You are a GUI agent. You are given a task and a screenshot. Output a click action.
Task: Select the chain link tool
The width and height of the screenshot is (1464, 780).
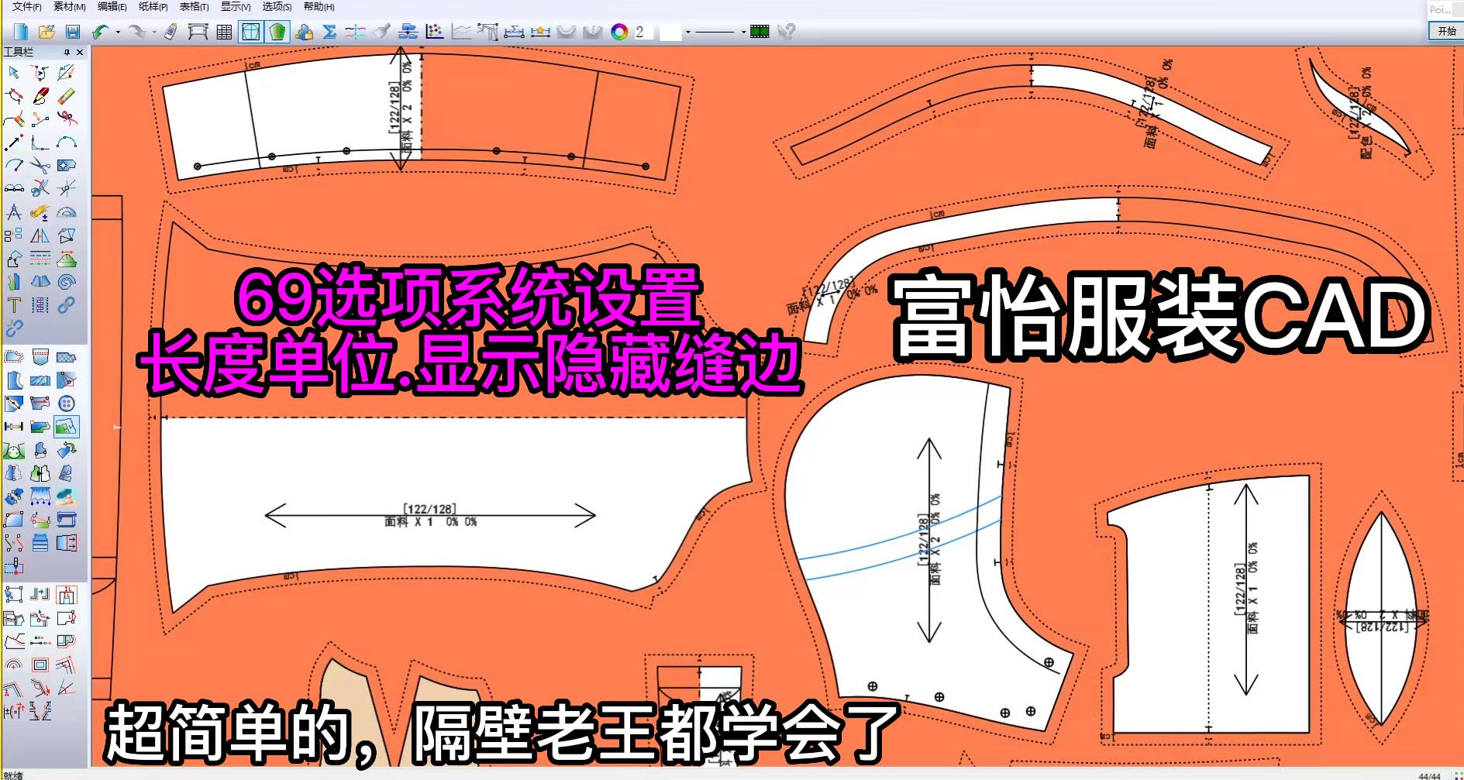pos(67,305)
